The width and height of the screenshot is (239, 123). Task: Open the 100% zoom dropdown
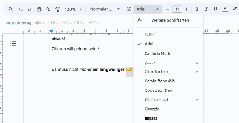pyautogui.click(x=73, y=9)
